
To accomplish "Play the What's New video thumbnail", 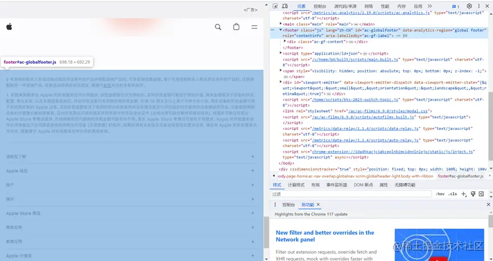I will point(439,244).
